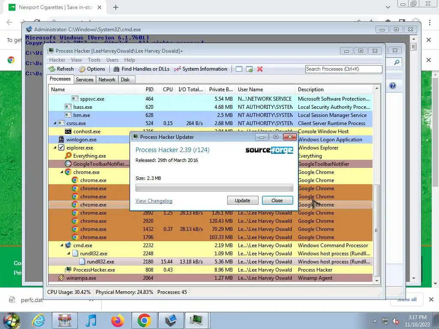The image size is (439, 329).
Task: Open Internet Explorer from the taskbar
Action: tap(38, 320)
